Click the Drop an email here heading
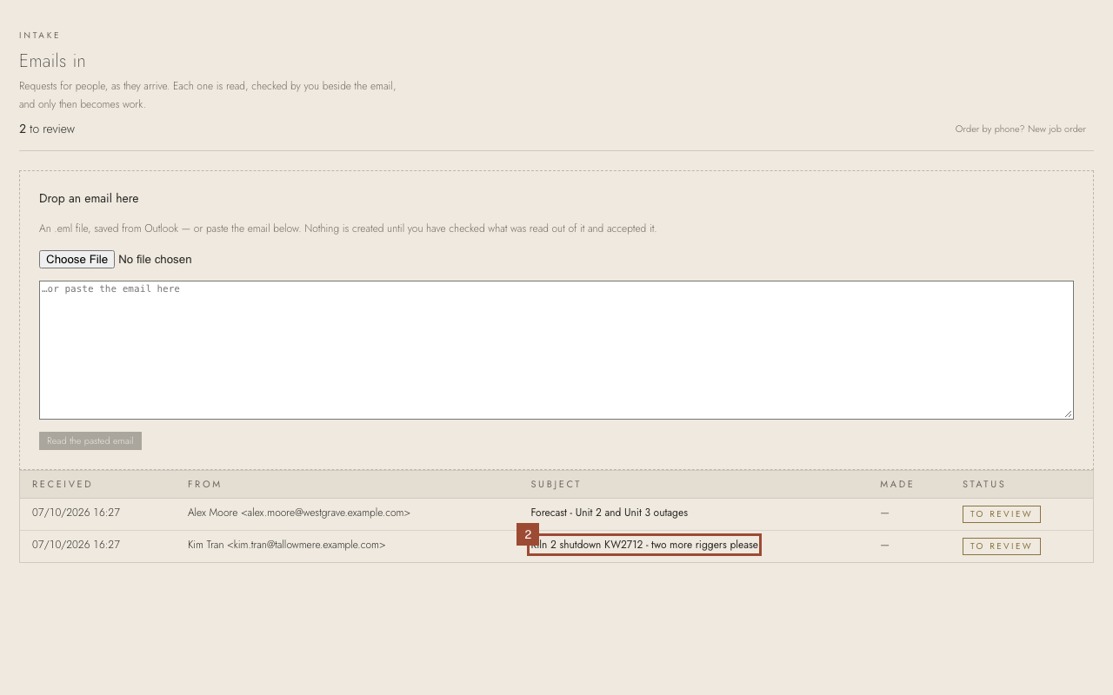The height and width of the screenshot is (695, 1113). tap(89, 198)
